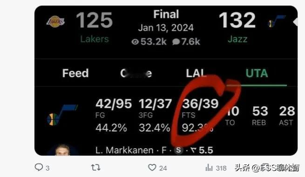The width and height of the screenshot is (305, 177).
Task: Open the view analytics bar-chart icon
Action: point(209,168)
